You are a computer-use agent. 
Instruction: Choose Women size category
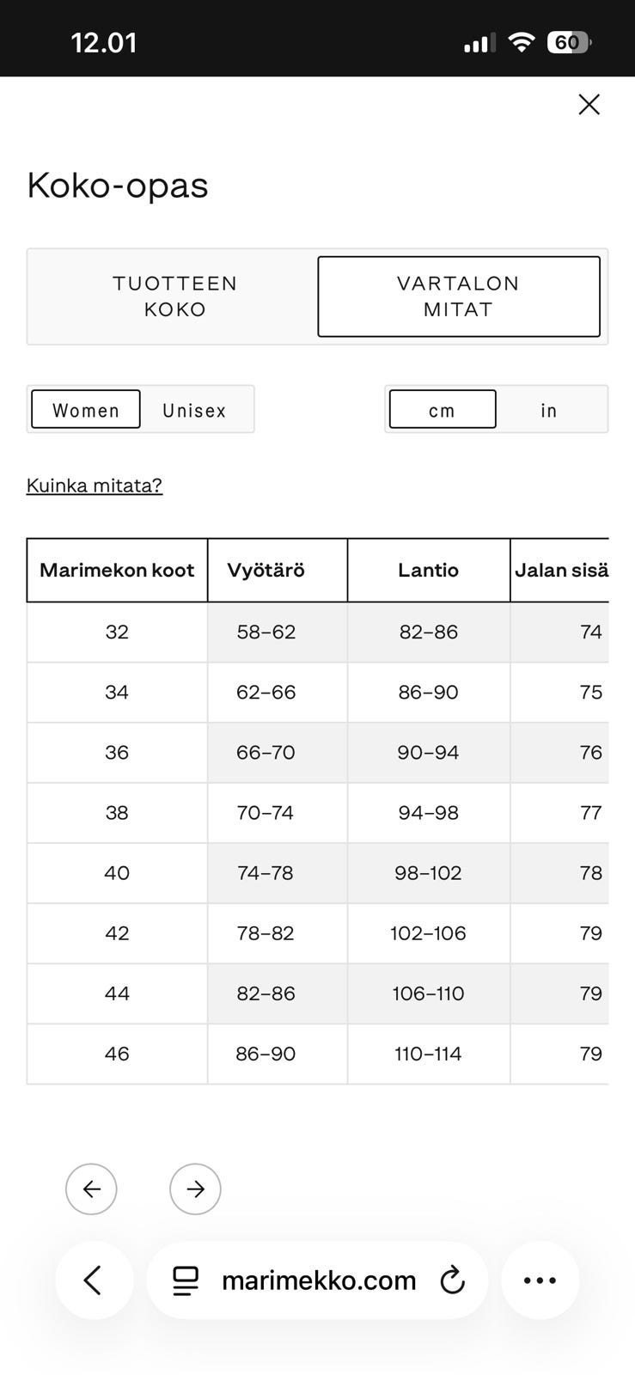86,409
